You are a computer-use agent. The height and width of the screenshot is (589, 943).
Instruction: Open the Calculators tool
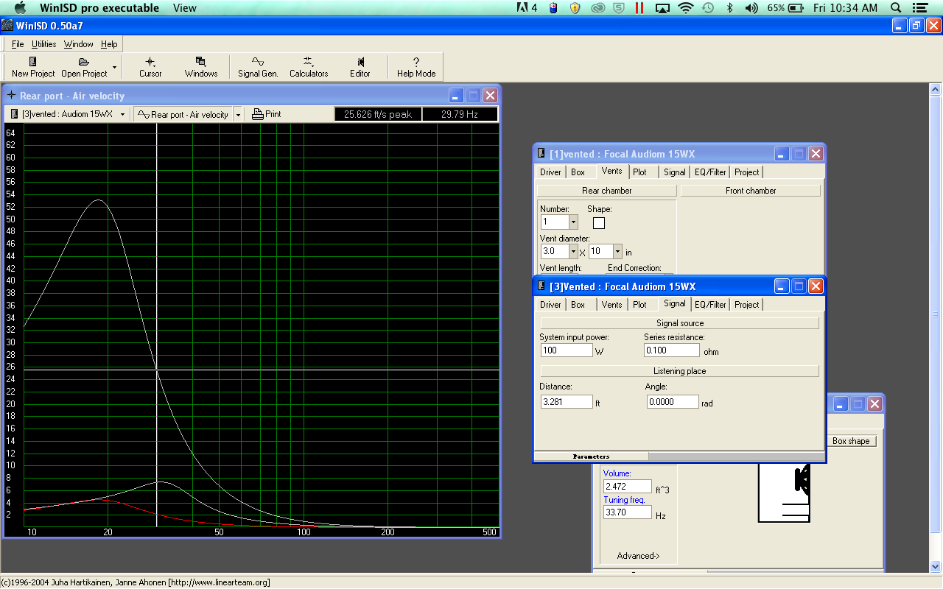309,66
